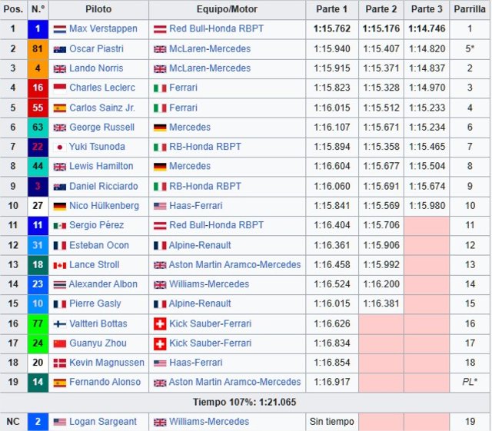This screenshot has width=492, height=431.
Task: Click the US flag in Nico Hülkenberg row
Action: (160, 207)
